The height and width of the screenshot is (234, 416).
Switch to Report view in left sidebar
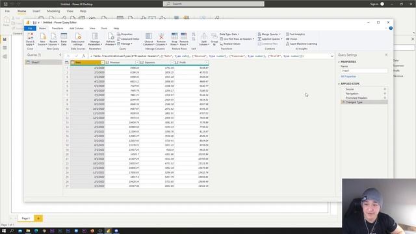tap(5, 40)
